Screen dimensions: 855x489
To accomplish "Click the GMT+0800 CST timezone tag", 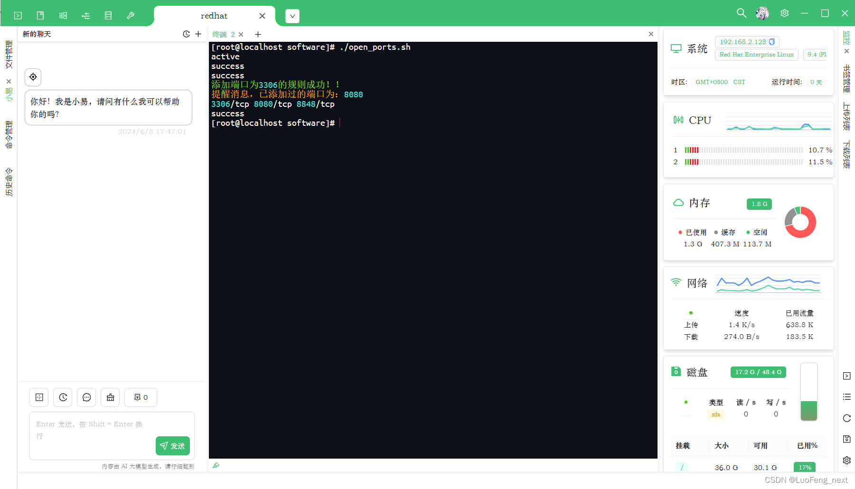I will pyautogui.click(x=720, y=82).
